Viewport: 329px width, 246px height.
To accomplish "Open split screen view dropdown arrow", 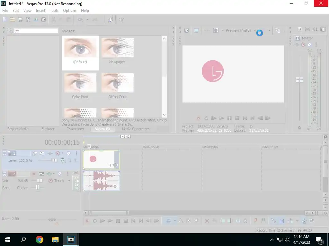I will point(223,30).
